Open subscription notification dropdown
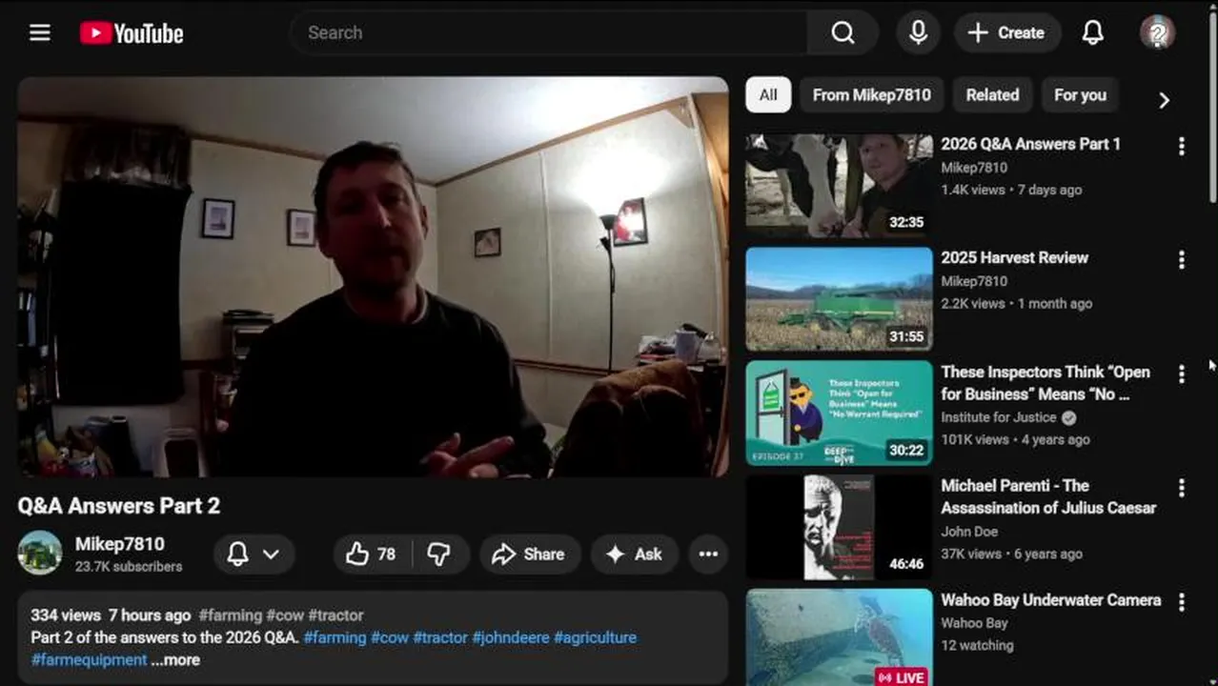Screen dimensions: 1218x686 [254, 555]
